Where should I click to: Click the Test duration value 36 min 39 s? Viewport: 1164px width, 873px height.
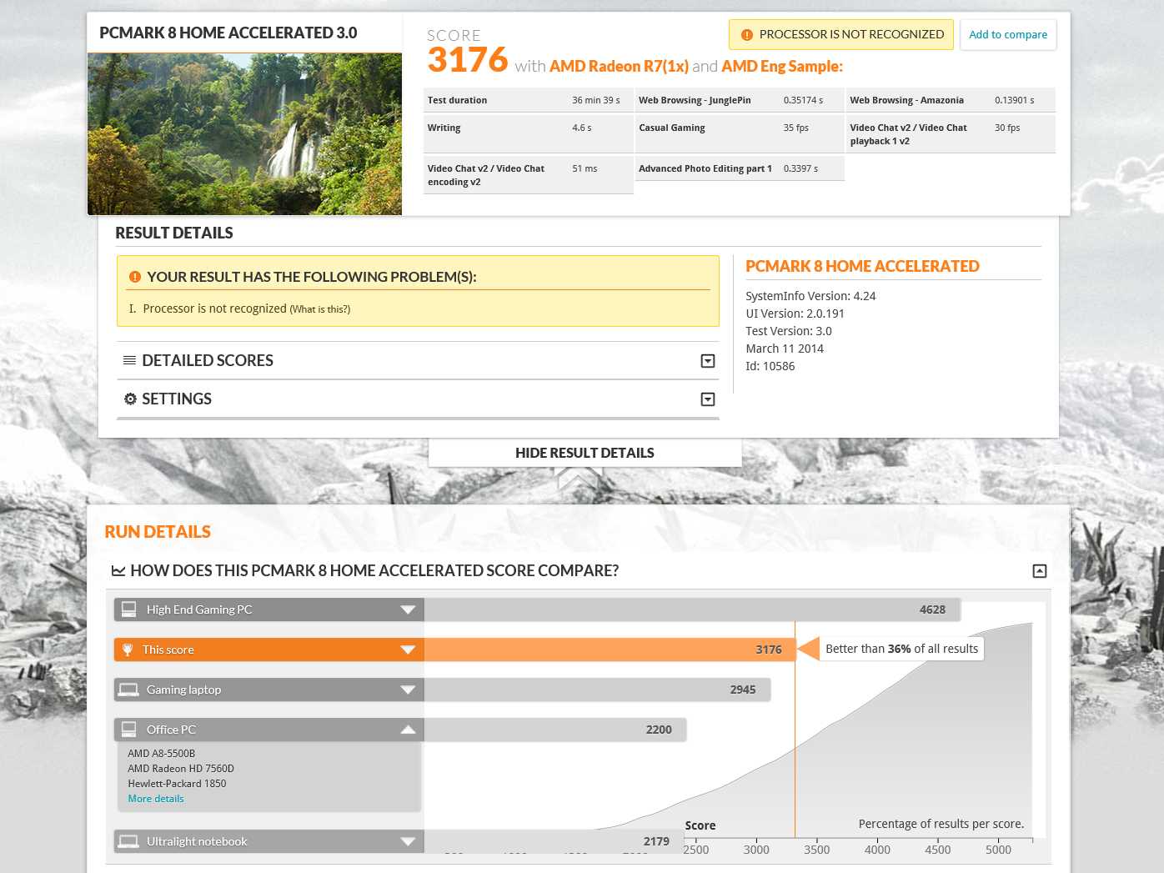coord(596,100)
